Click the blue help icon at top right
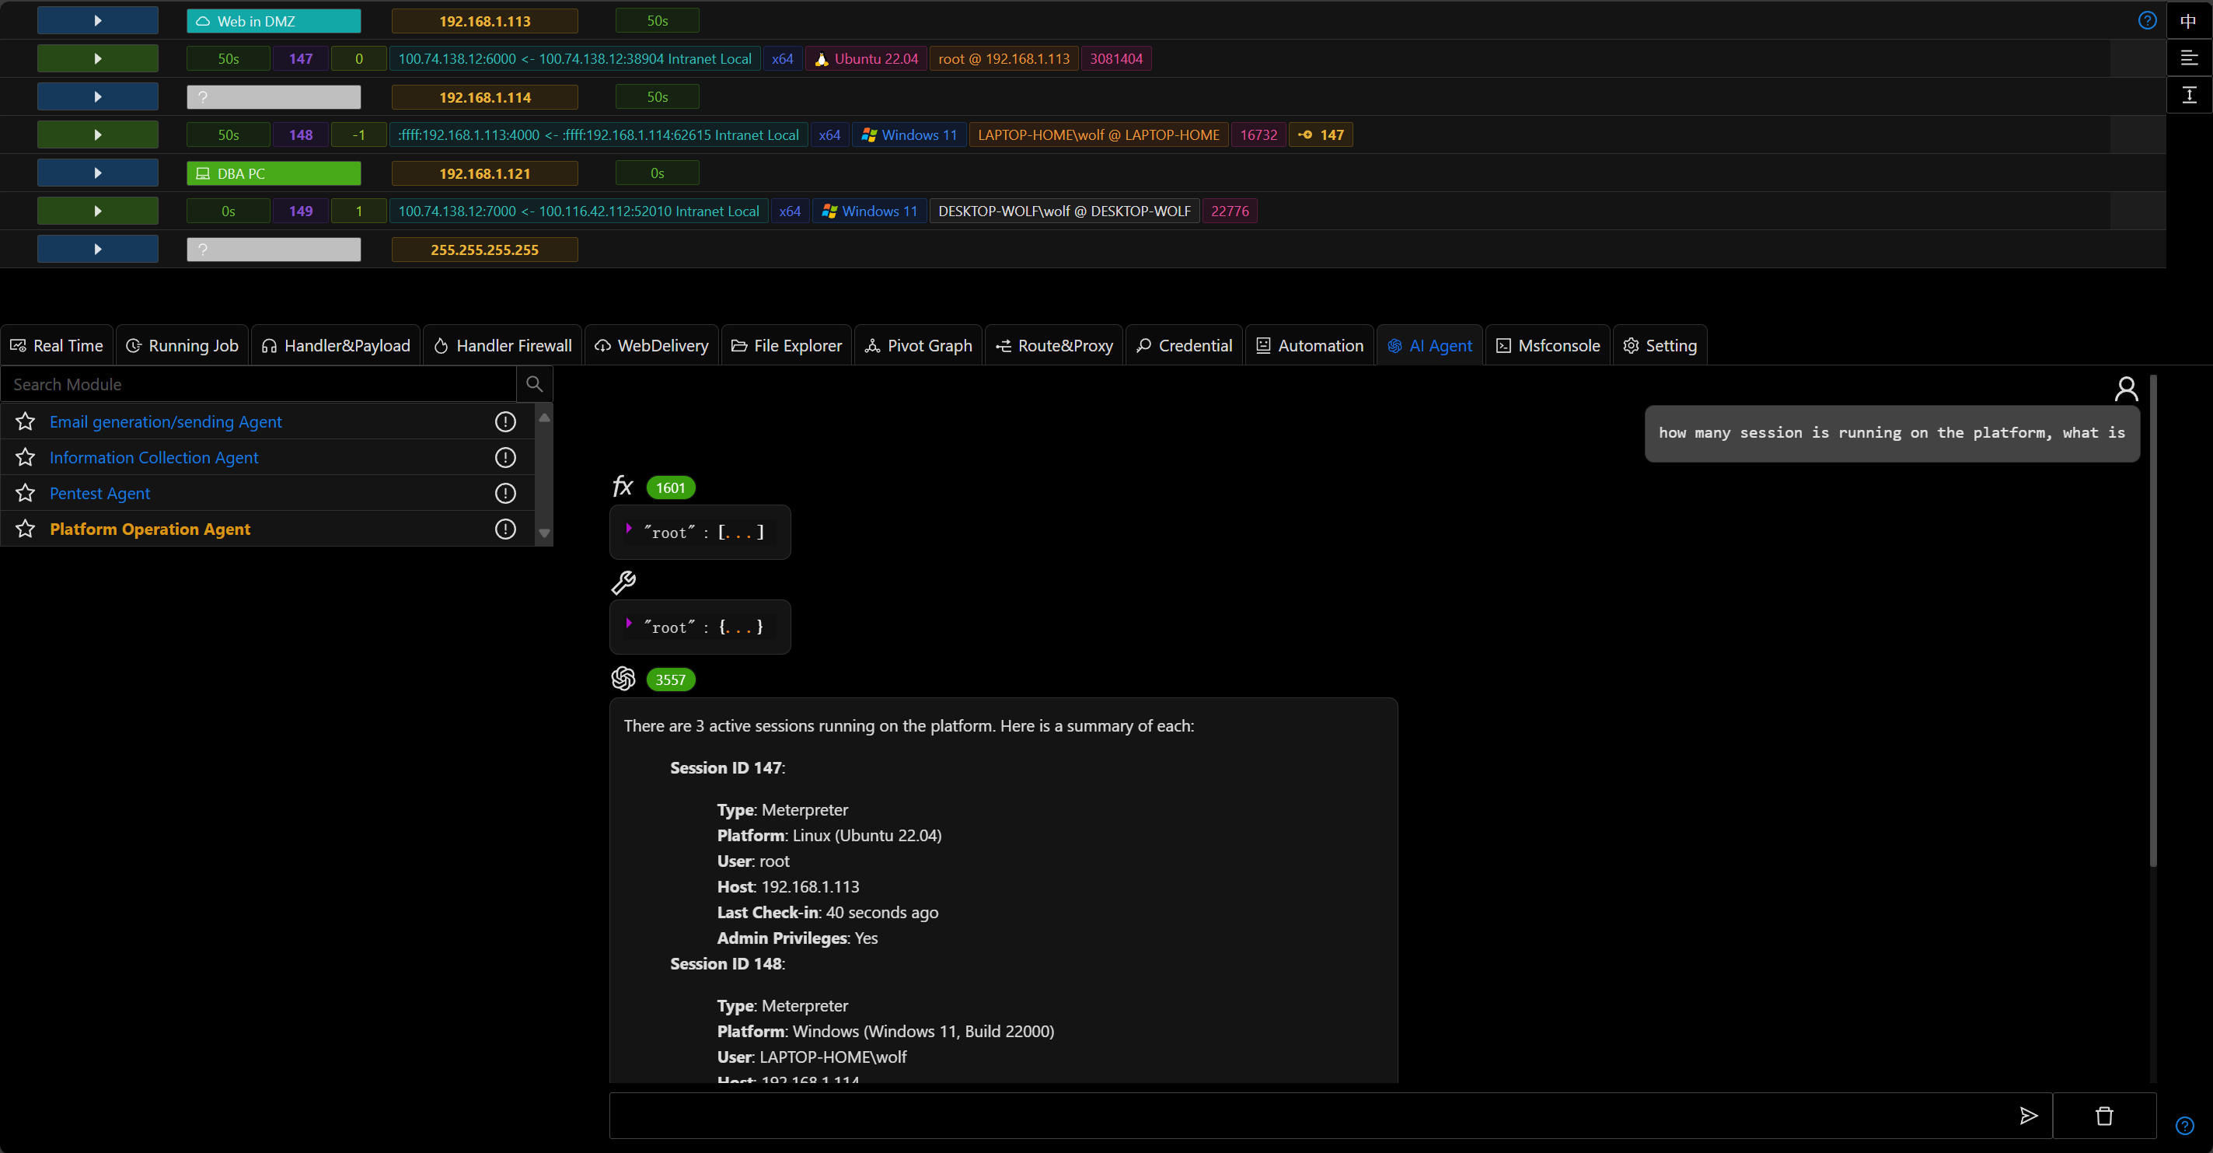 click(2147, 21)
